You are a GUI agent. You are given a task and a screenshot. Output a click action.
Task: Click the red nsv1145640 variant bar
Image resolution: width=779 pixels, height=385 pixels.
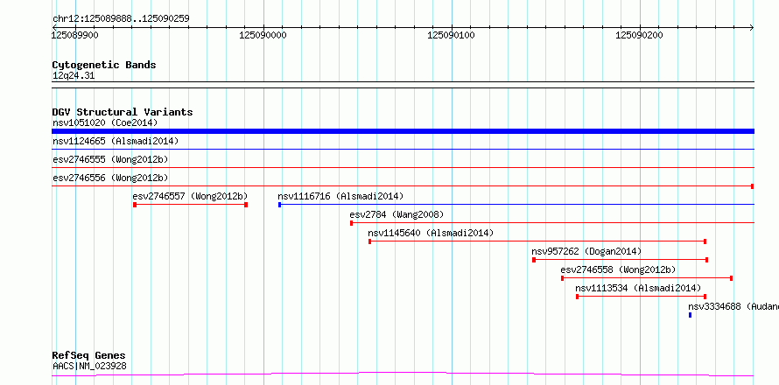(537, 241)
